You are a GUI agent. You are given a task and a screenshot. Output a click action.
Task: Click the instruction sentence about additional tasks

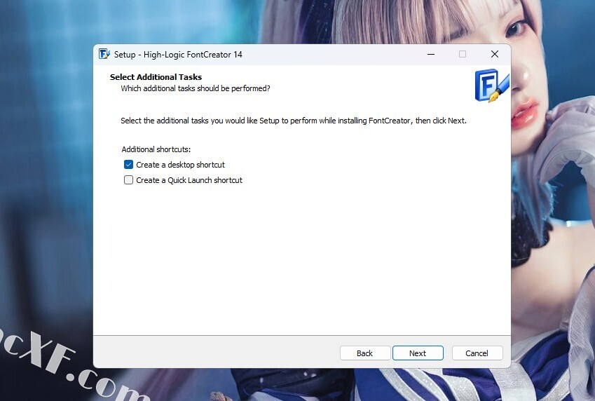[293, 121]
